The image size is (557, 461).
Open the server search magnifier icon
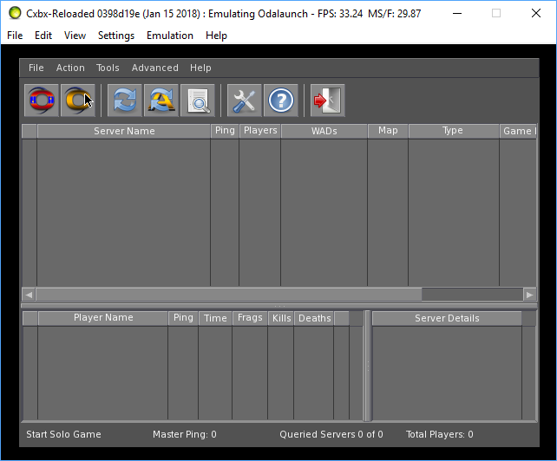pos(198,101)
